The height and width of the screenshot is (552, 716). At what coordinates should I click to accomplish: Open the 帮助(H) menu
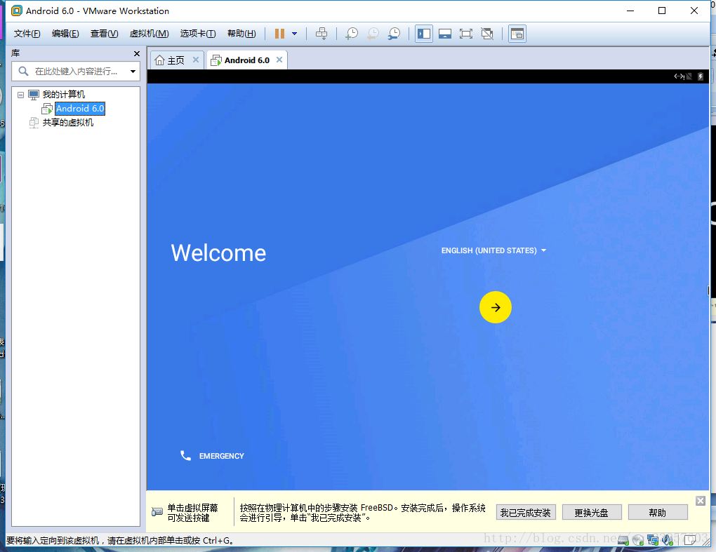tap(241, 33)
